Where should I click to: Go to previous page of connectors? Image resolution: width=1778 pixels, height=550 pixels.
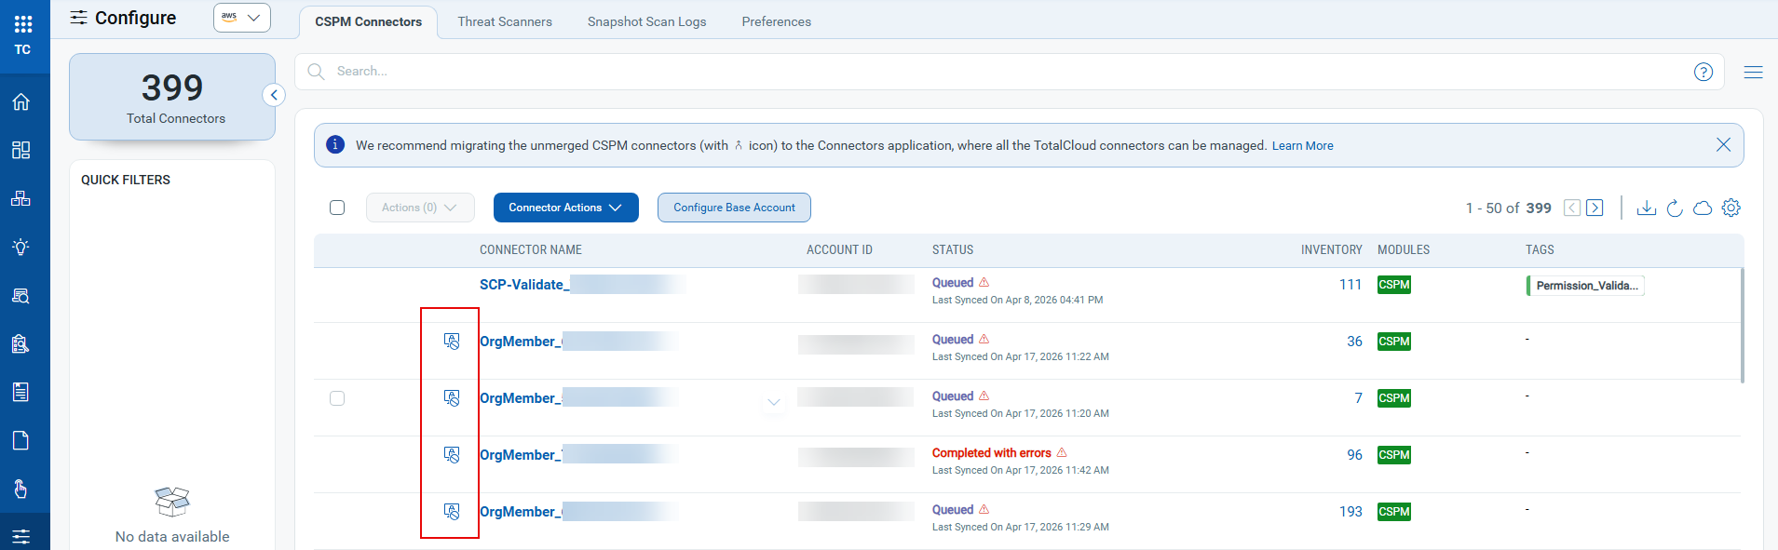coord(1572,208)
